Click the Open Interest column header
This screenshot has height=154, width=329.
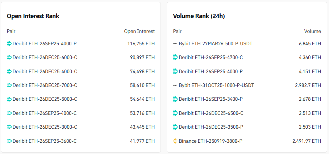click(x=139, y=31)
